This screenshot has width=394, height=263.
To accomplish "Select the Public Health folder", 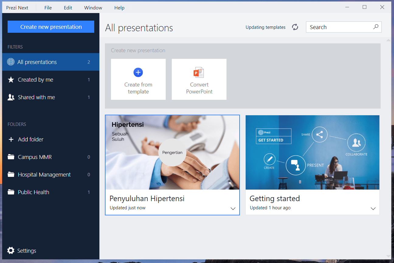I will (33, 192).
